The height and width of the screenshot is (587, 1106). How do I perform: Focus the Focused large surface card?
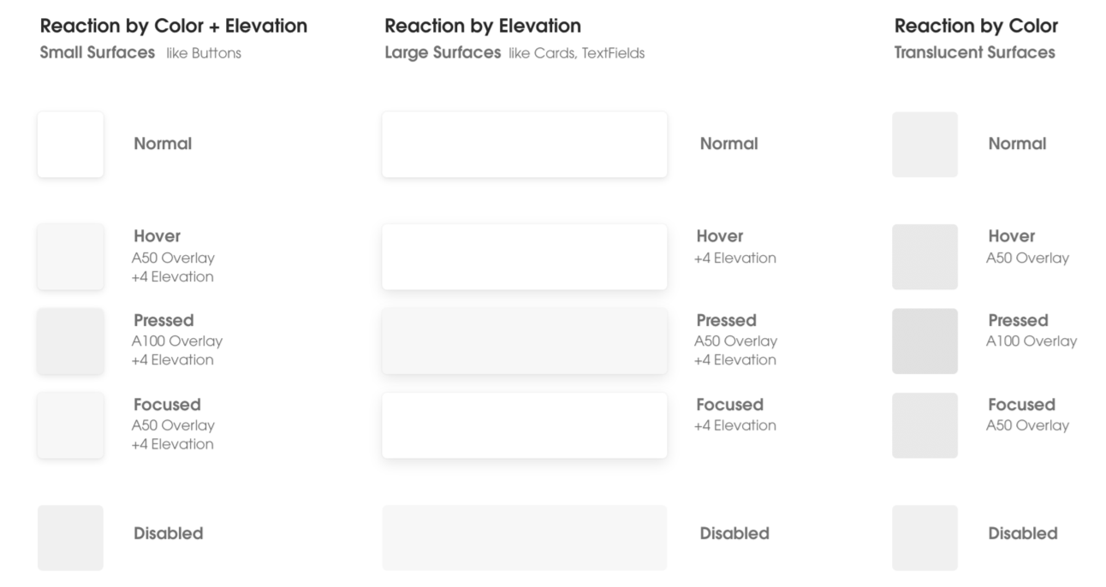click(524, 425)
